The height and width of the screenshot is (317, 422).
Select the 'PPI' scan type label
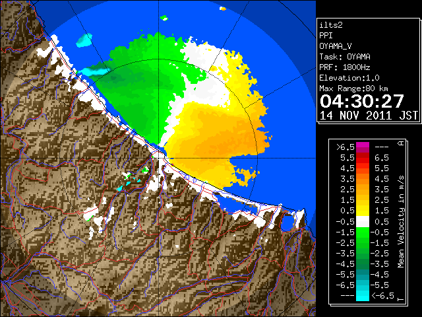click(326, 36)
